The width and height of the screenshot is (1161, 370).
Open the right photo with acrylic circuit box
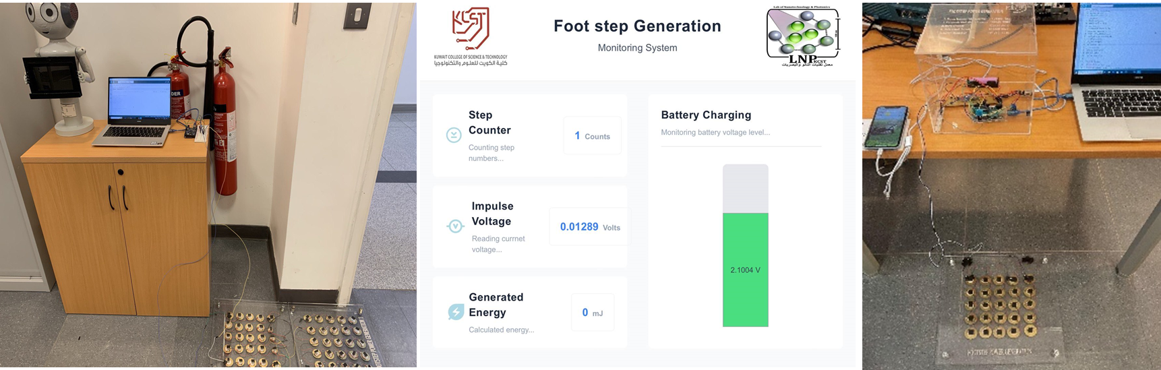(1011, 185)
